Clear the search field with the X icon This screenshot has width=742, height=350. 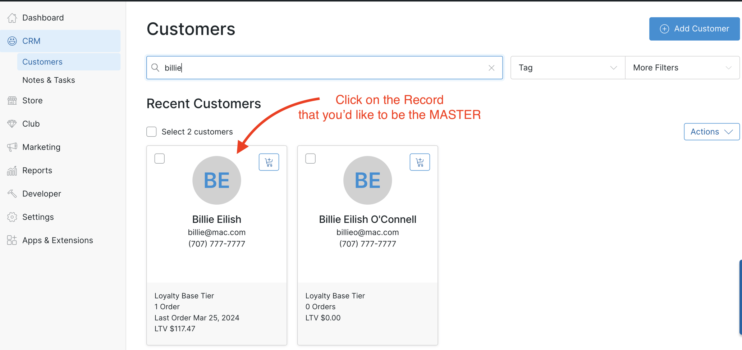(491, 68)
